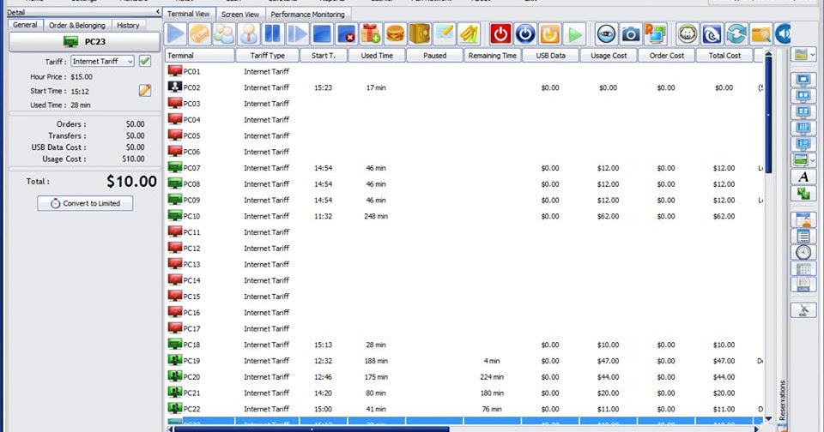The width and height of the screenshot is (824, 432).
Task: Open the hamburger food order icon
Action: point(395,34)
